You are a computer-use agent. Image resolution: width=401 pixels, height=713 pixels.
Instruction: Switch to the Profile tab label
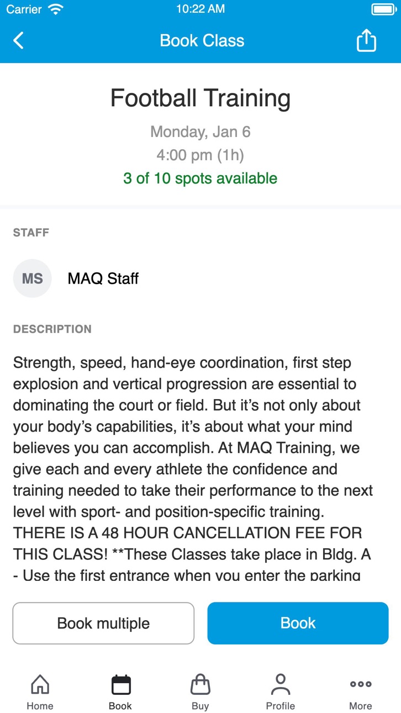click(x=281, y=706)
